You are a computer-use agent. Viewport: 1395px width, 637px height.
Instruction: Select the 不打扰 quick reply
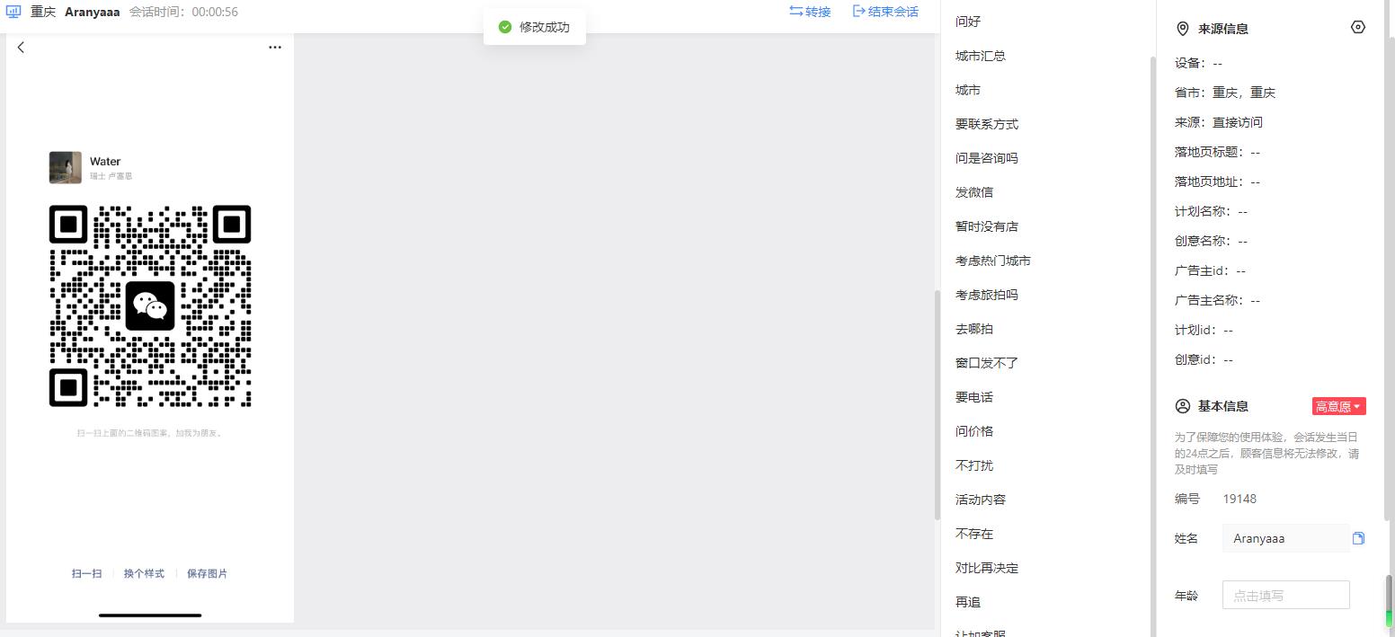point(974,465)
